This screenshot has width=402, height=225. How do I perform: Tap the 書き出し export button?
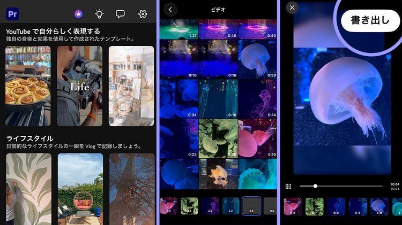(370, 20)
